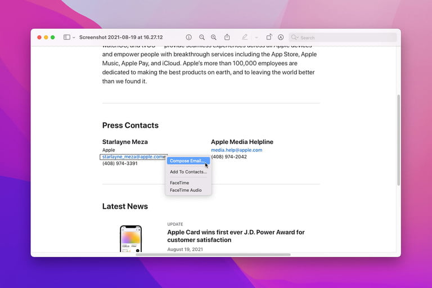Screen dimensions: 432x288
Task: Close the Preview window with red button
Action: [39, 37]
